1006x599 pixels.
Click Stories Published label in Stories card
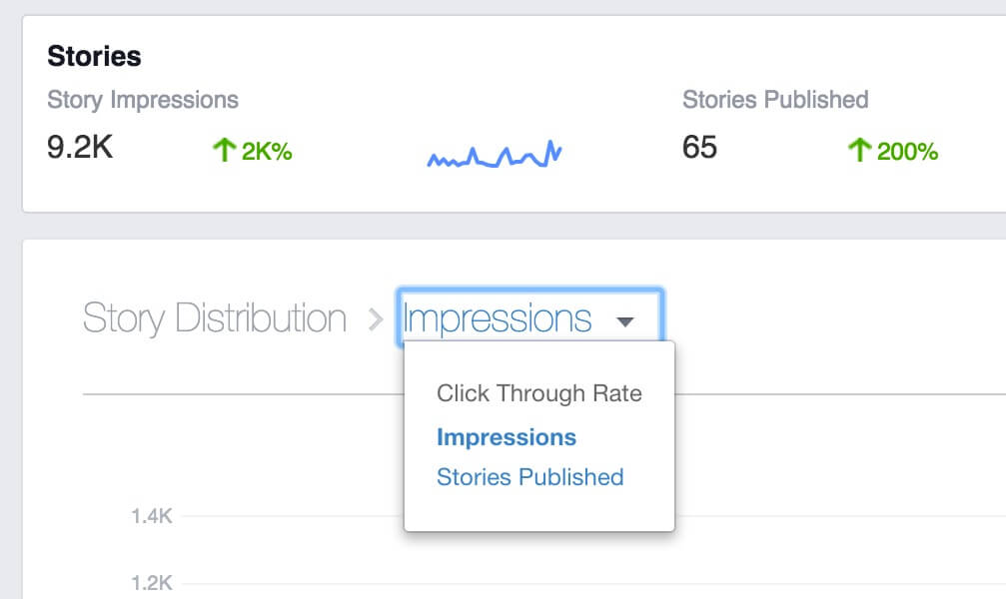pyautogui.click(x=775, y=100)
